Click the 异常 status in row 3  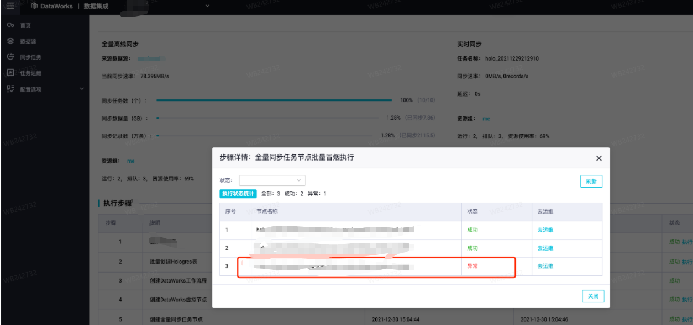(473, 266)
